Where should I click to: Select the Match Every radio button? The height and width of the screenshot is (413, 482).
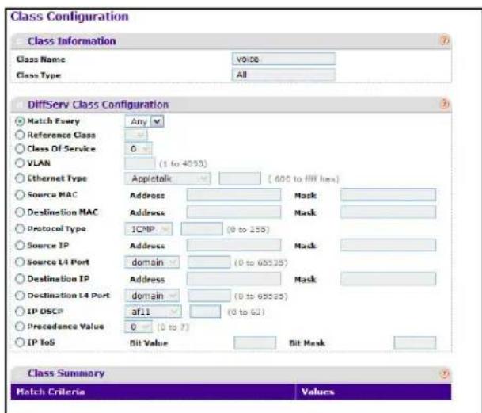coord(20,121)
